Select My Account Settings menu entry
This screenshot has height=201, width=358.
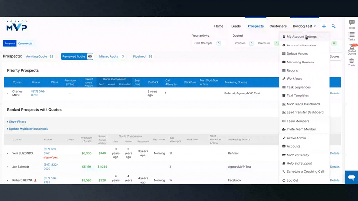302,37
